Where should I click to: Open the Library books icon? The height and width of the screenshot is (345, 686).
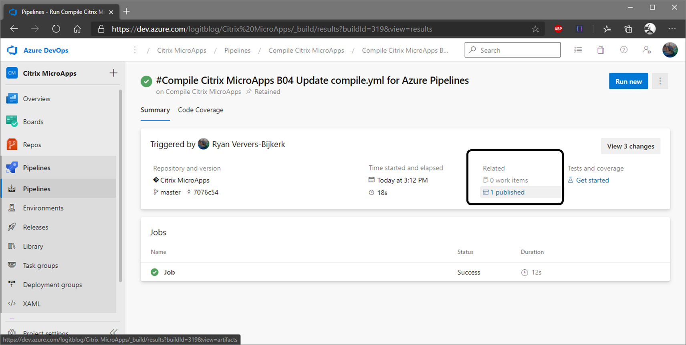12,246
